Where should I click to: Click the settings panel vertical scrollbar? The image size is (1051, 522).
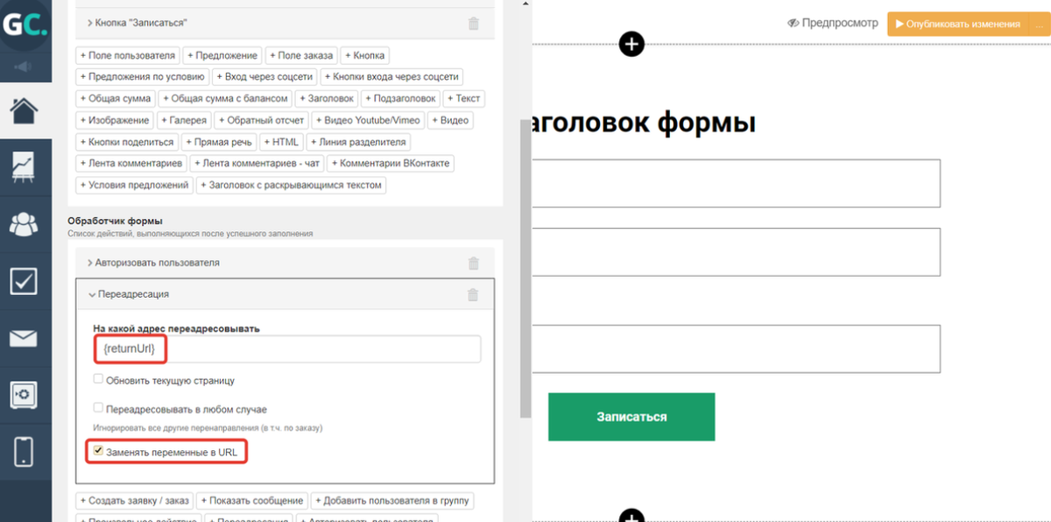525,267
